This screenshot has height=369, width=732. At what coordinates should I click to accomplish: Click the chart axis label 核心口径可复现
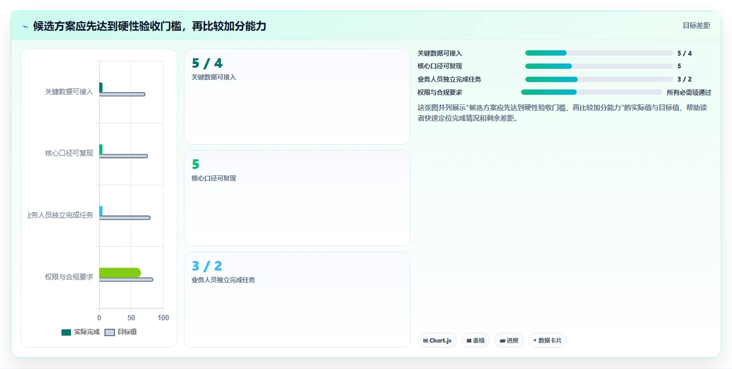[x=69, y=154]
